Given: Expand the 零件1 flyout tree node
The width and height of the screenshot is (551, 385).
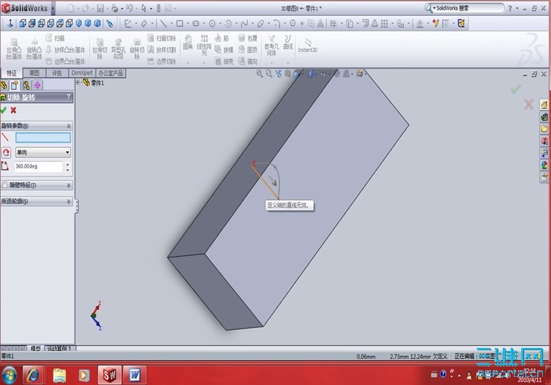Looking at the screenshot, I should pyautogui.click(x=78, y=82).
